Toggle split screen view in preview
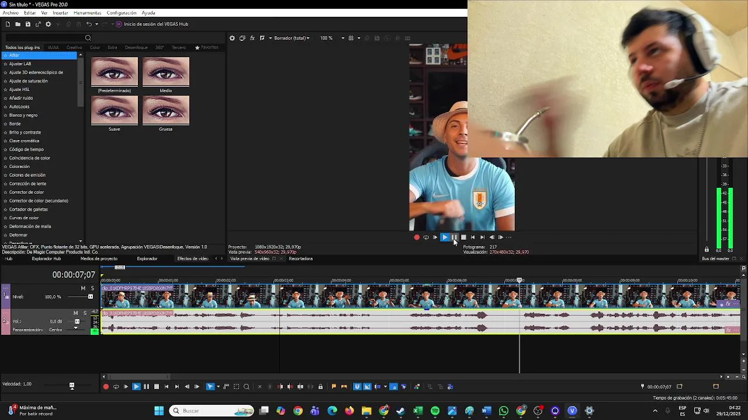The height and width of the screenshot is (420, 748). (x=262, y=38)
